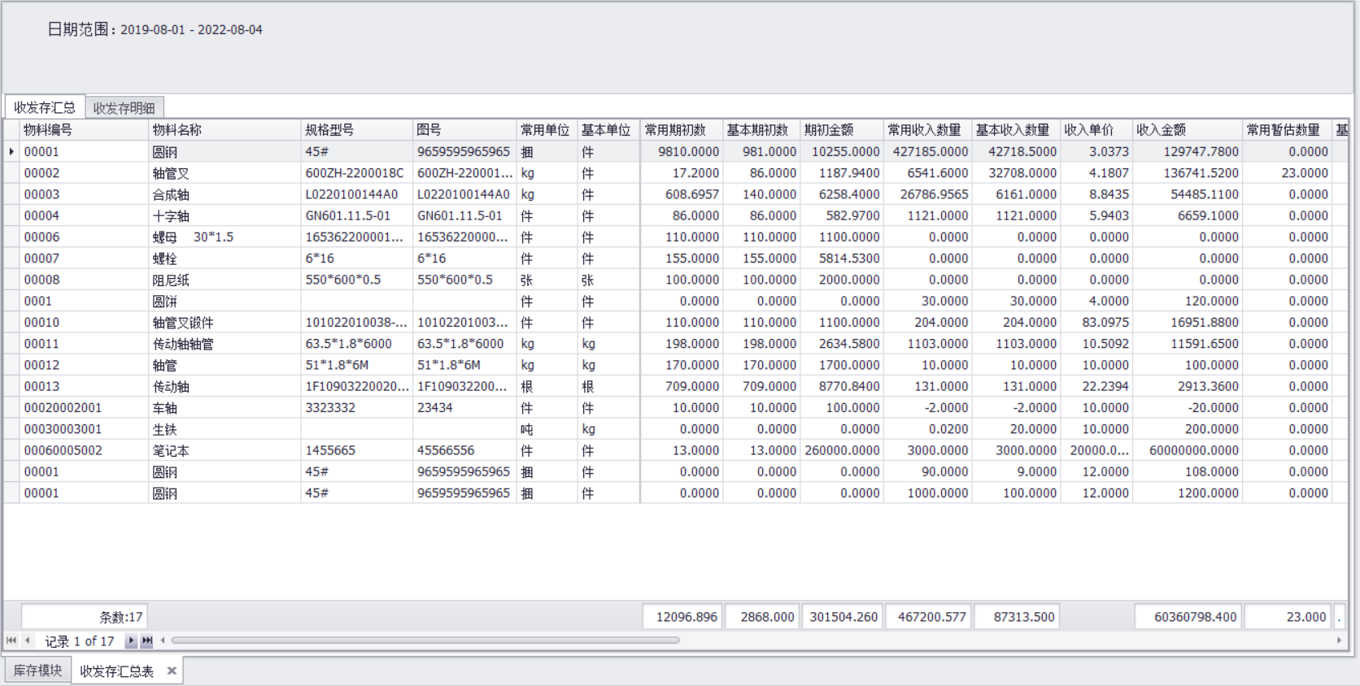
Task: Go to the first record in navigator
Action: click(x=11, y=640)
